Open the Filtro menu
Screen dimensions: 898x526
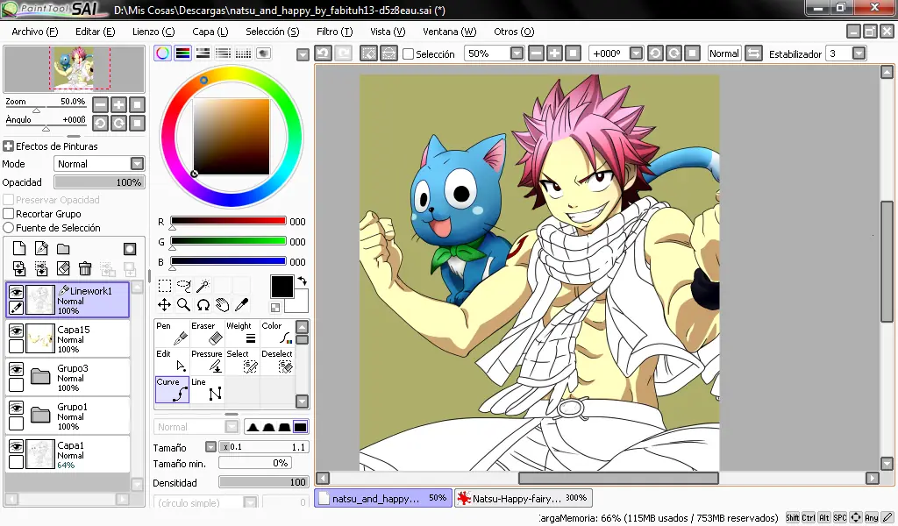coord(334,32)
